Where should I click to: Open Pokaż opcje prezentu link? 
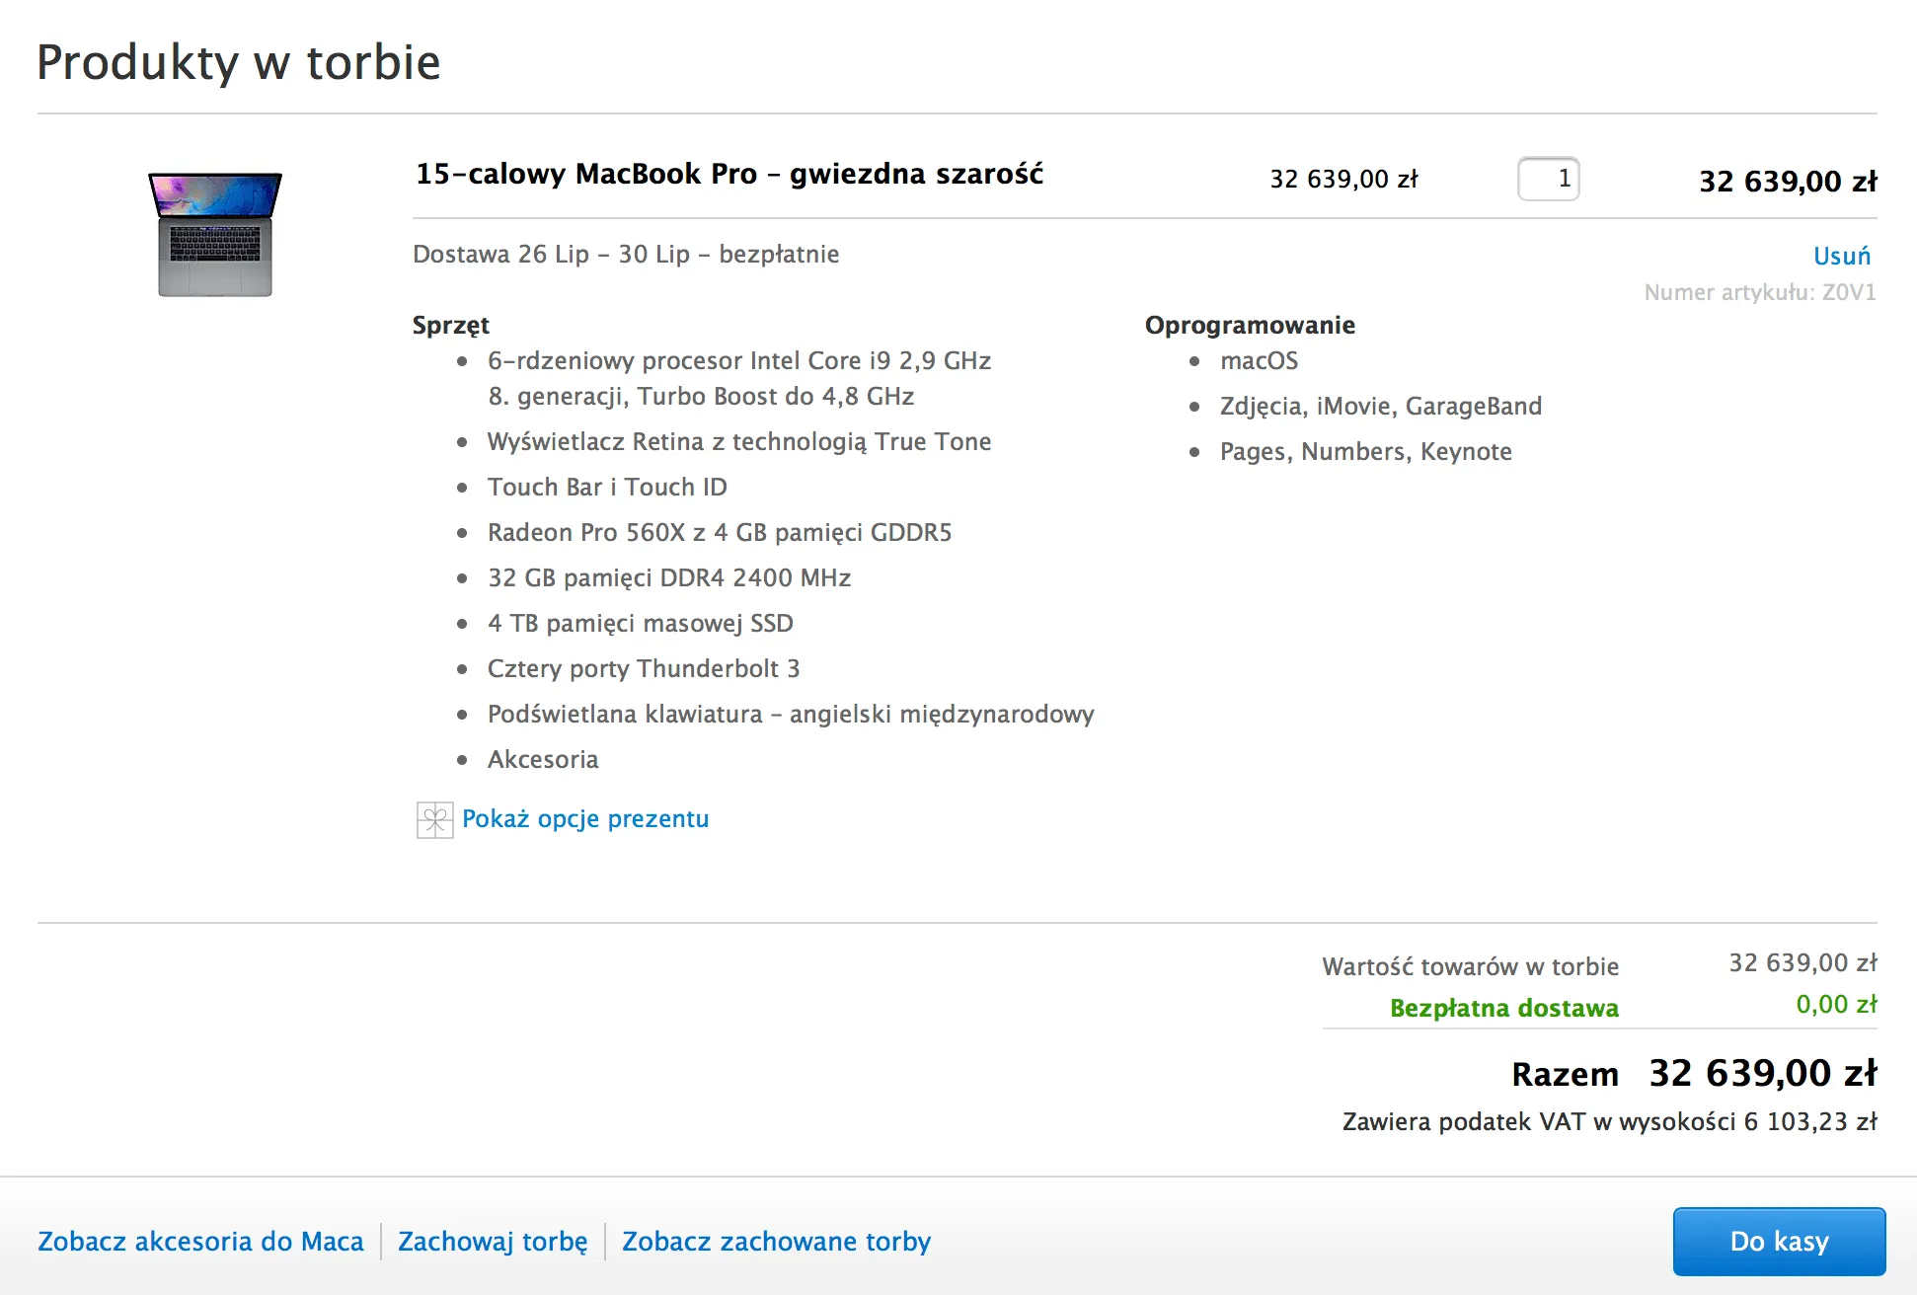pyautogui.click(x=585, y=819)
